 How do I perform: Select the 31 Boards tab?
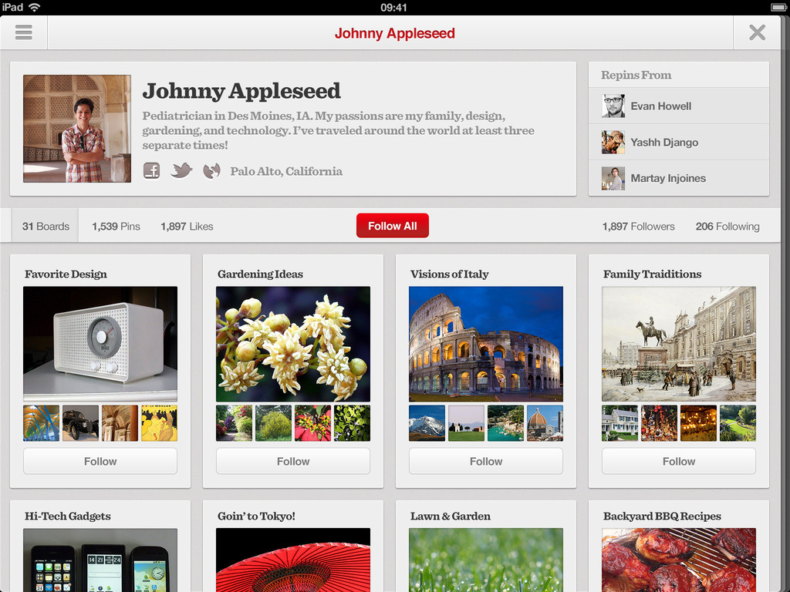pyautogui.click(x=46, y=226)
